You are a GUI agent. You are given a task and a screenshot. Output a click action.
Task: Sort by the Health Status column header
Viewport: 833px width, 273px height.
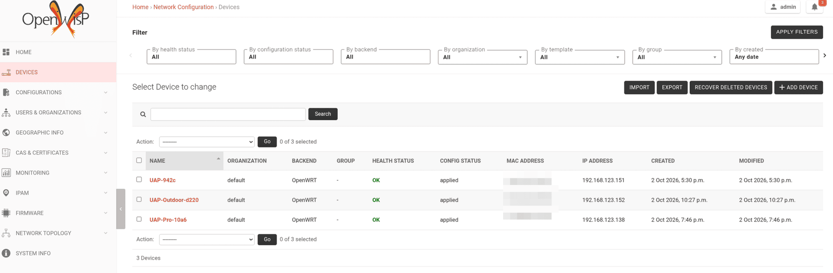coord(393,161)
